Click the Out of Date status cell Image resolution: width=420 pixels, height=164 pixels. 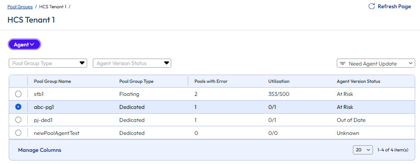click(x=351, y=120)
